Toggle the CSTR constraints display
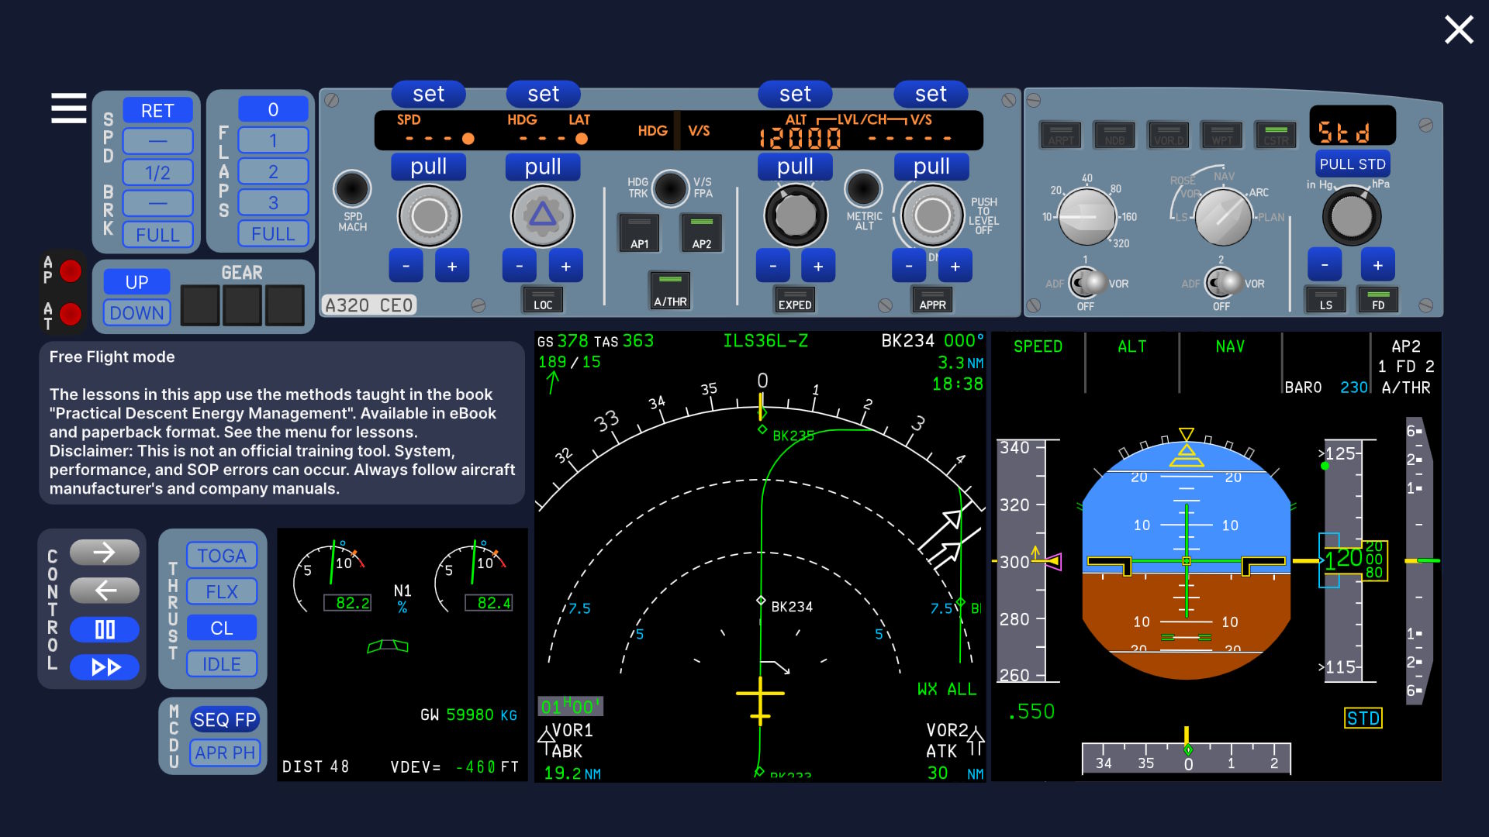The height and width of the screenshot is (837, 1489). [1275, 134]
